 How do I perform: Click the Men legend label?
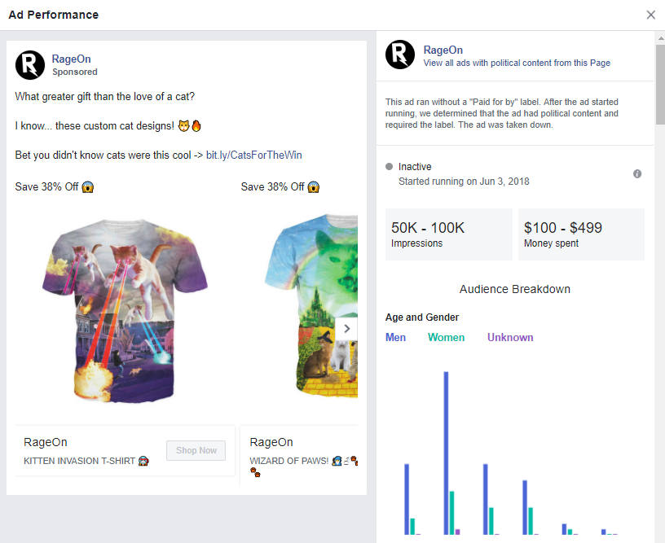[x=395, y=338]
